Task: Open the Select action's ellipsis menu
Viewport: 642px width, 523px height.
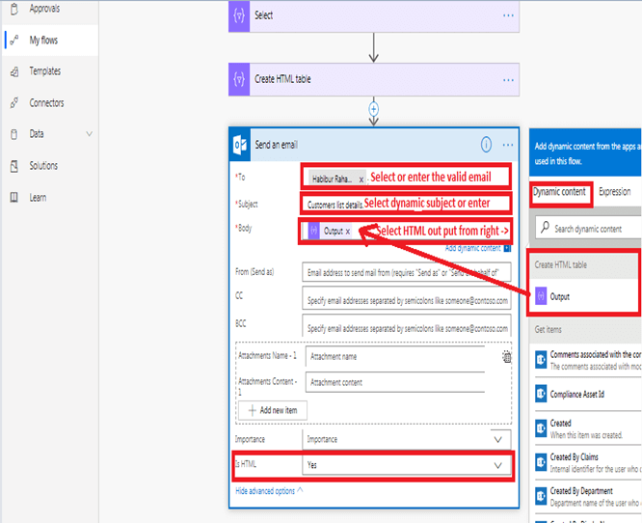Action: 508,15
